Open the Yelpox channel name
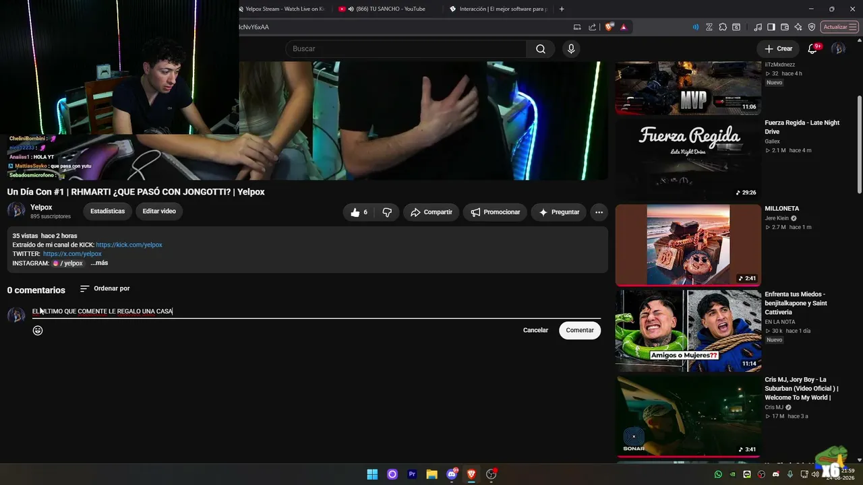 (41, 207)
